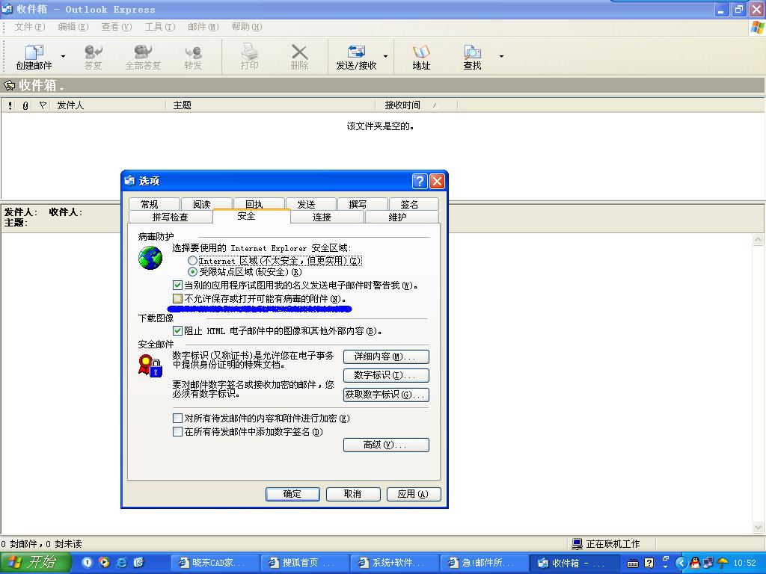766x574 pixels.
Task: Enable encrypt all outgoing messages (加密) checkbox
Action: [x=178, y=419]
